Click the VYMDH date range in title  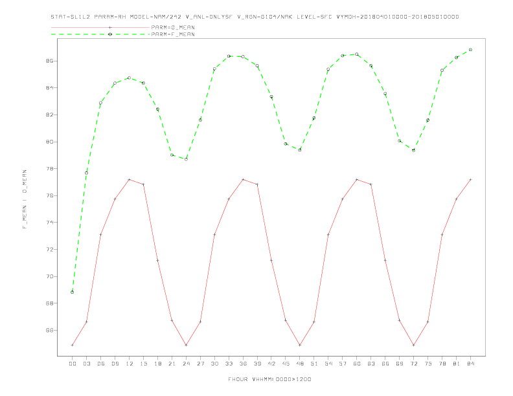(398, 17)
